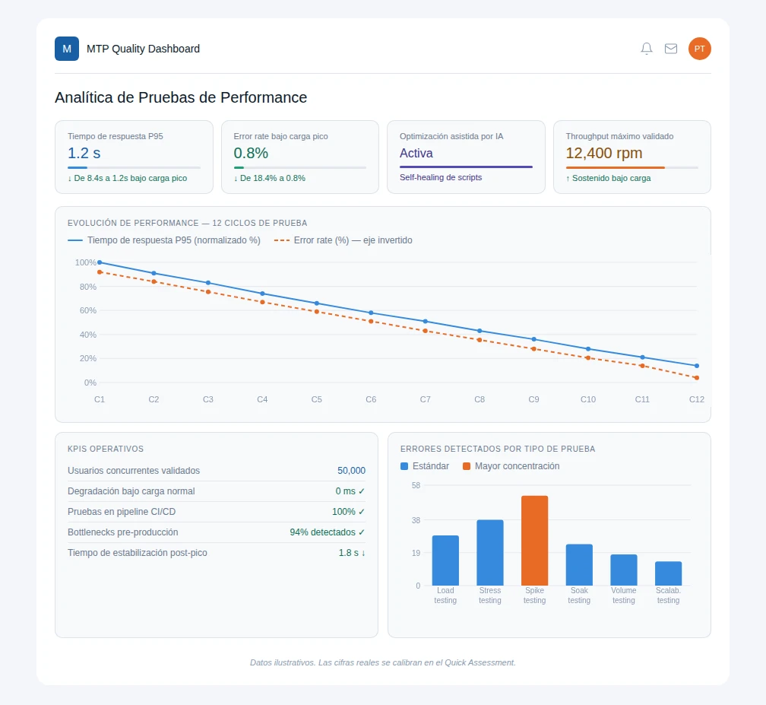Toggle the Error rate legend entry

click(343, 240)
